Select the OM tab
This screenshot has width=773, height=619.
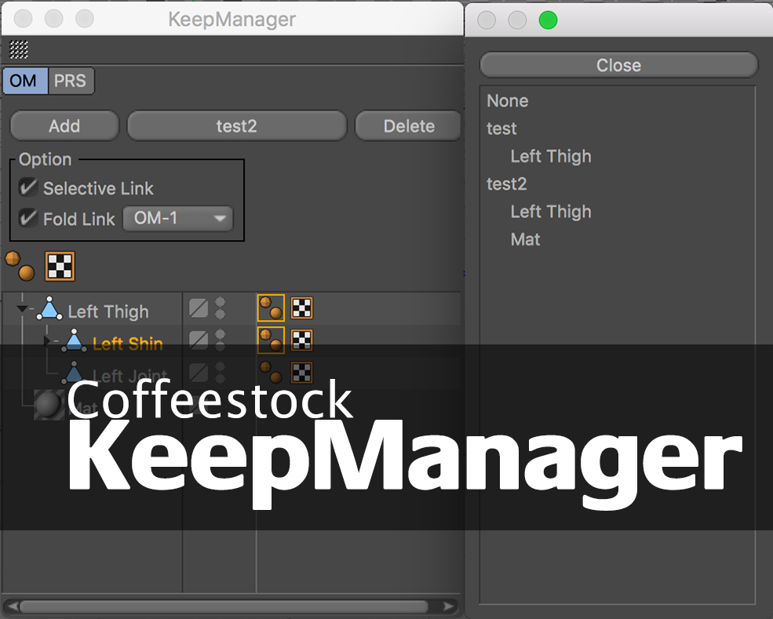coord(24,81)
